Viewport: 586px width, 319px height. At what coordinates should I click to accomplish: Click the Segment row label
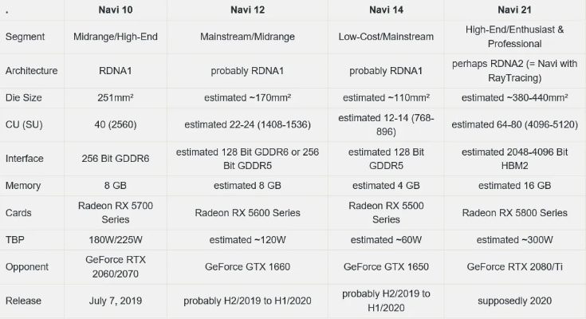pyautogui.click(x=25, y=37)
